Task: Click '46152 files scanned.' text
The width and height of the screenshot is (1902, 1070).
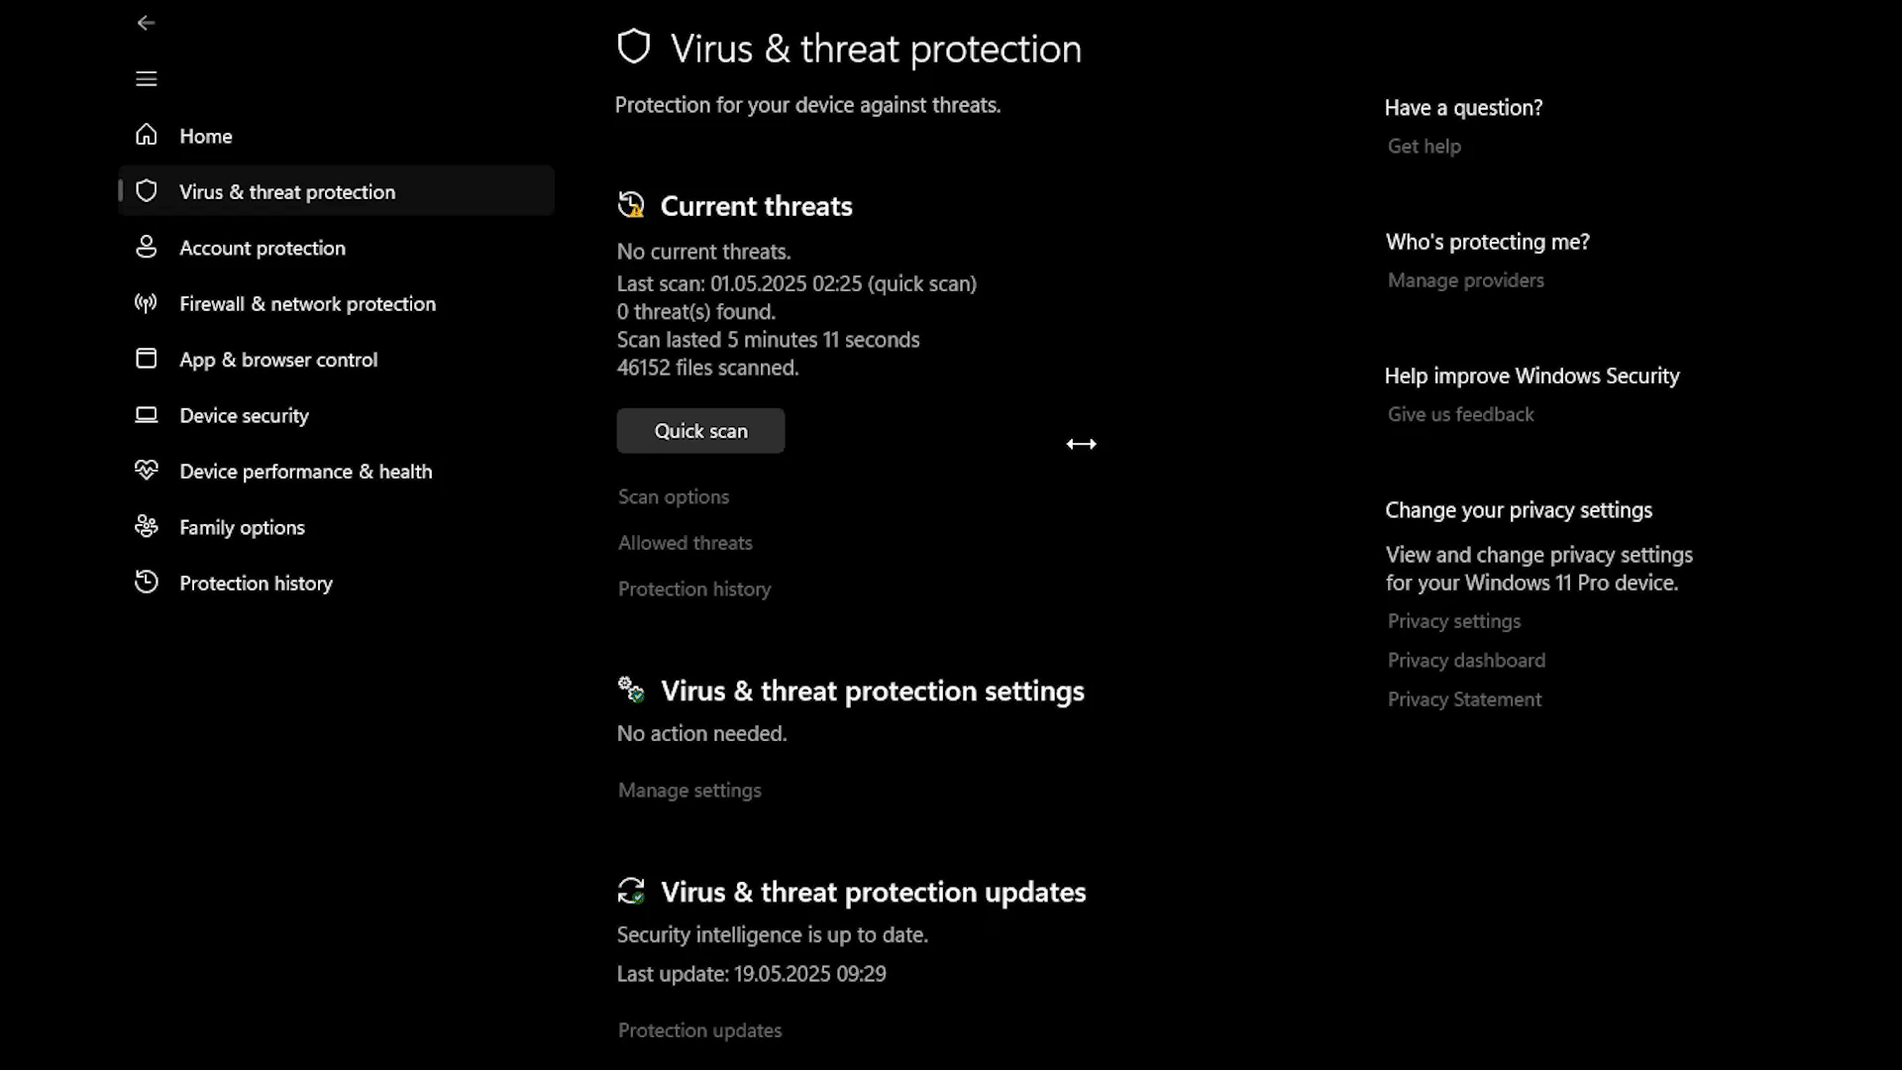Action: (707, 368)
